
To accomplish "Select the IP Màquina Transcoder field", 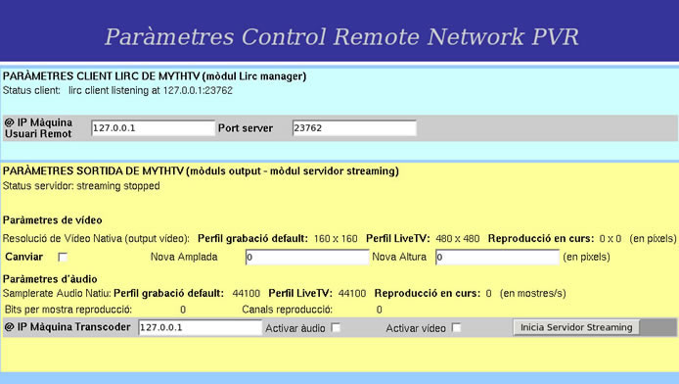I will (200, 327).
